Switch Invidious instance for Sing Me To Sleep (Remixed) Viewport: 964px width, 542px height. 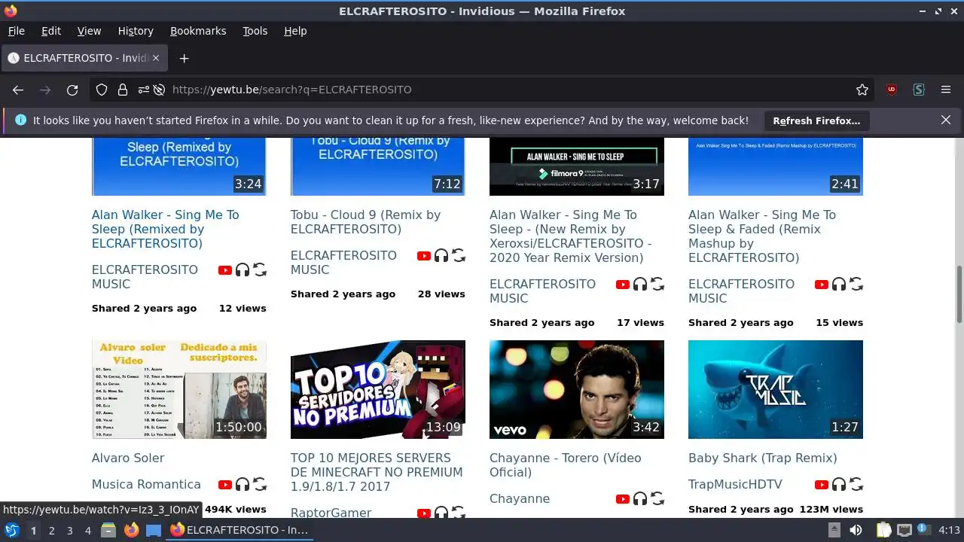pyautogui.click(x=260, y=269)
